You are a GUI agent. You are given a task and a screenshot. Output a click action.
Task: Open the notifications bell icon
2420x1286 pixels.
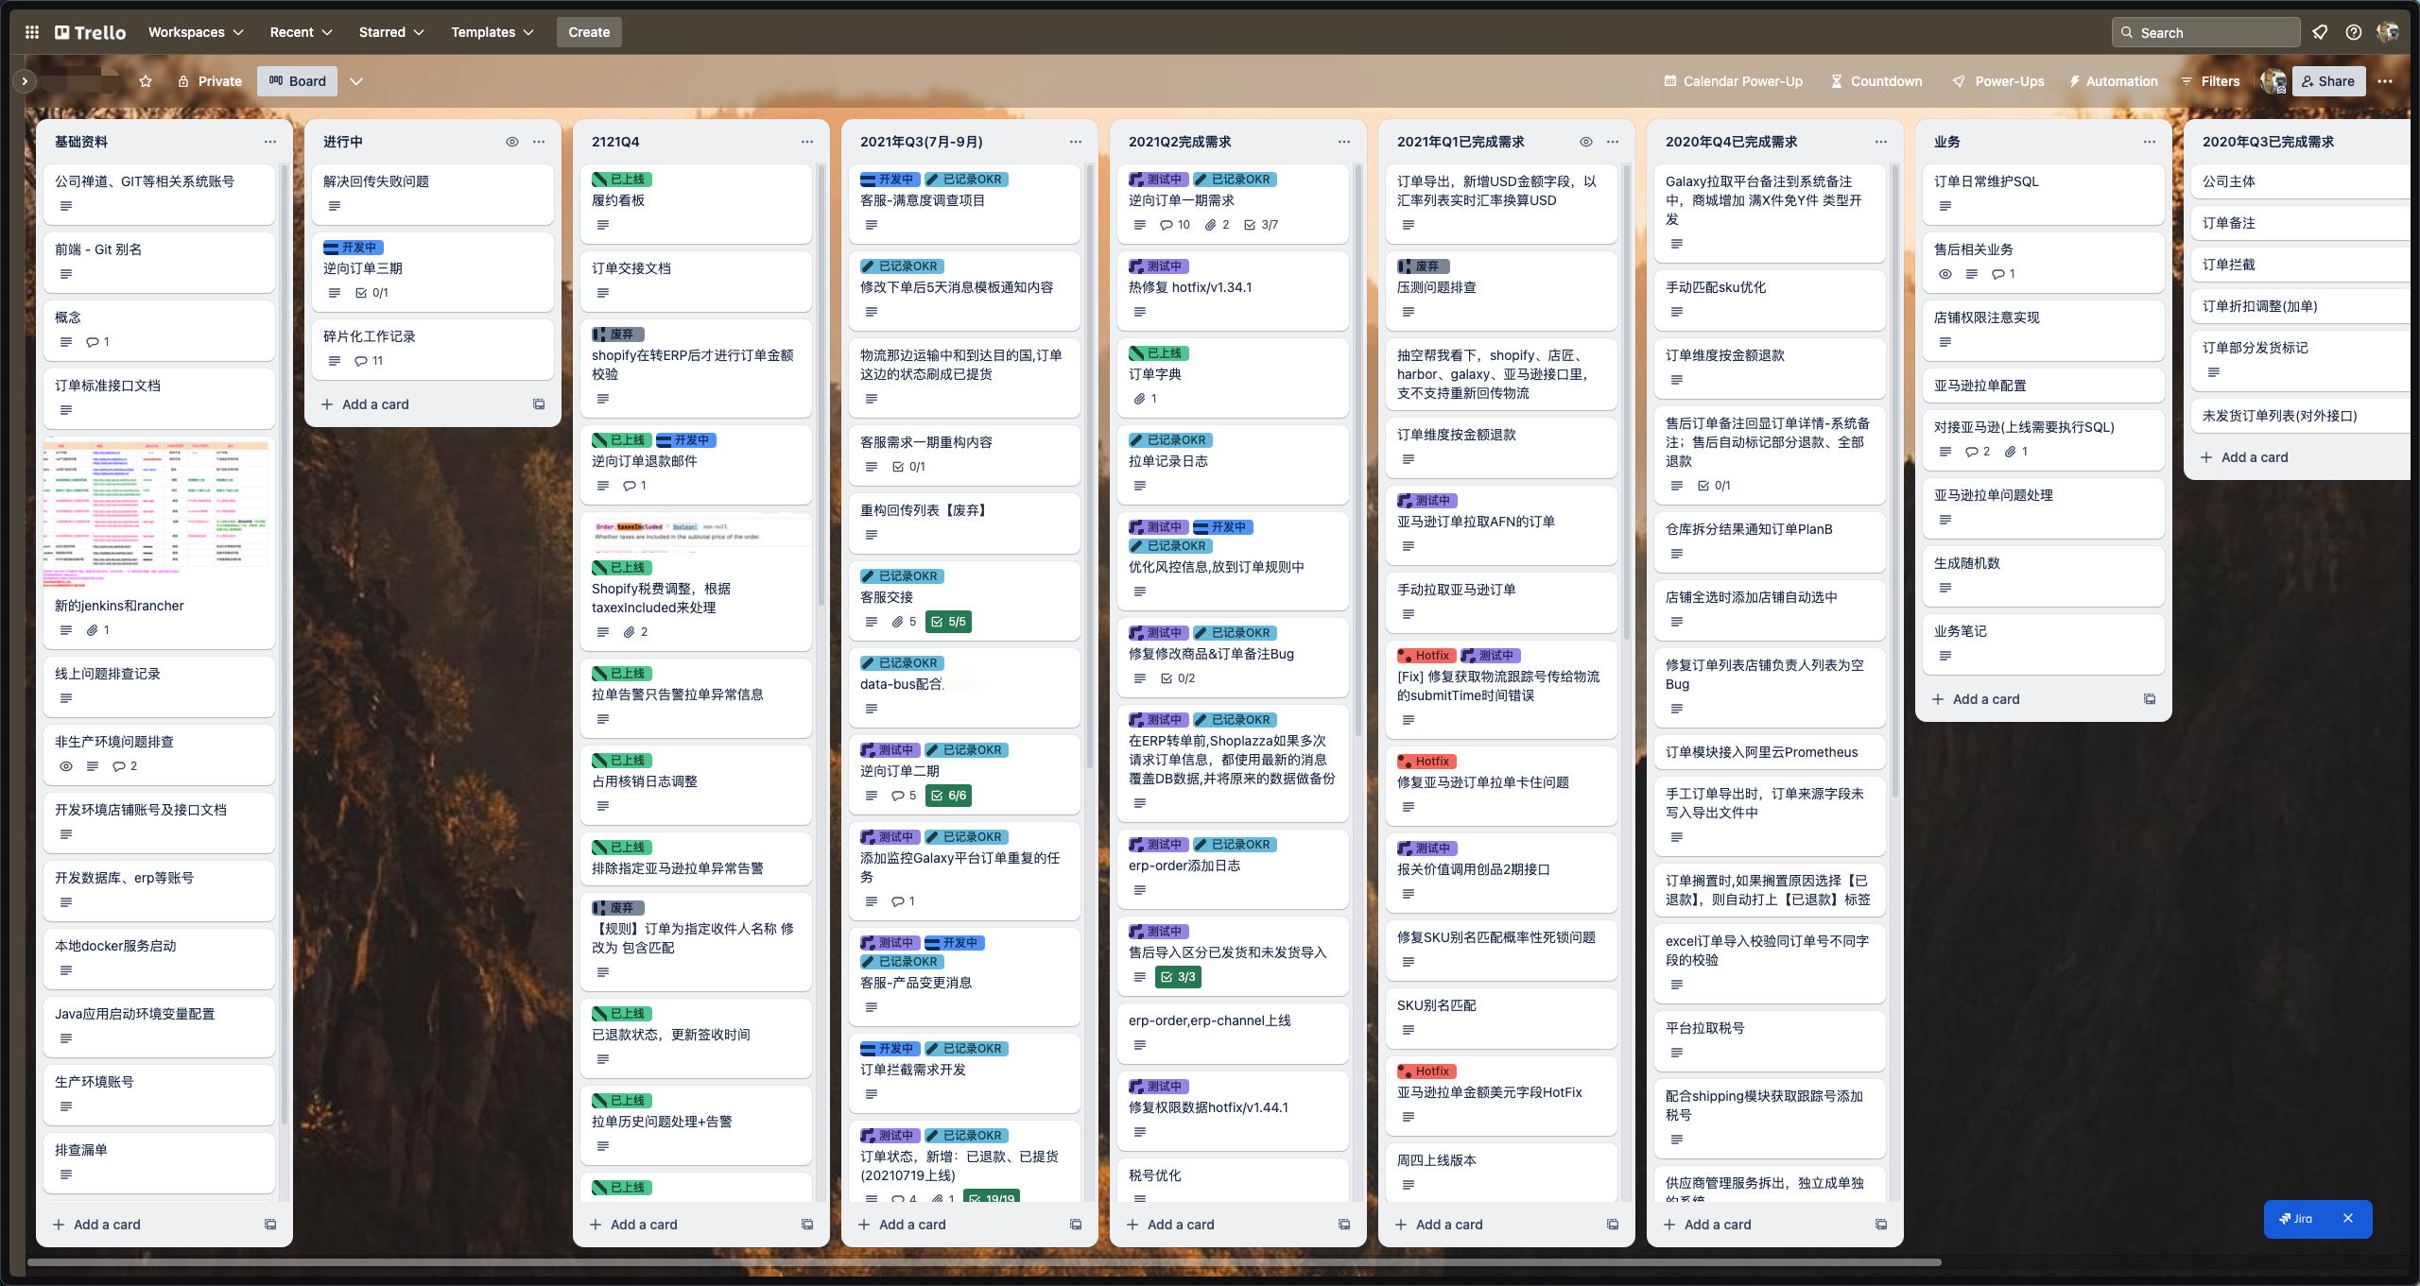click(2320, 32)
